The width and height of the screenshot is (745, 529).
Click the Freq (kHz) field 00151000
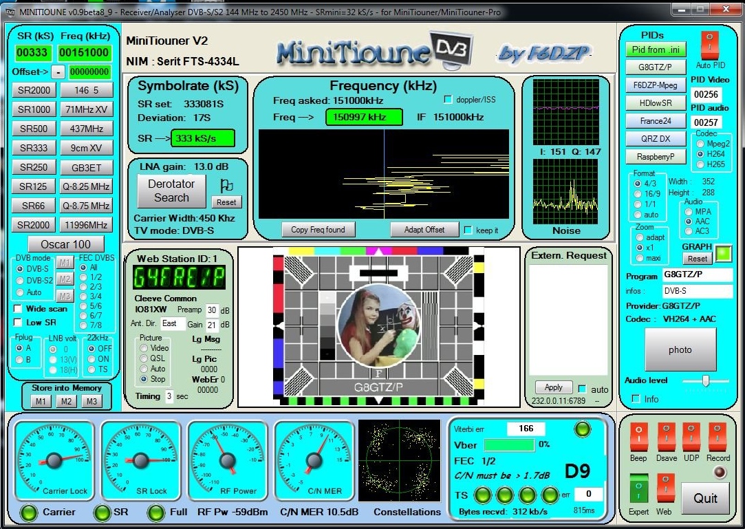coord(84,52)
